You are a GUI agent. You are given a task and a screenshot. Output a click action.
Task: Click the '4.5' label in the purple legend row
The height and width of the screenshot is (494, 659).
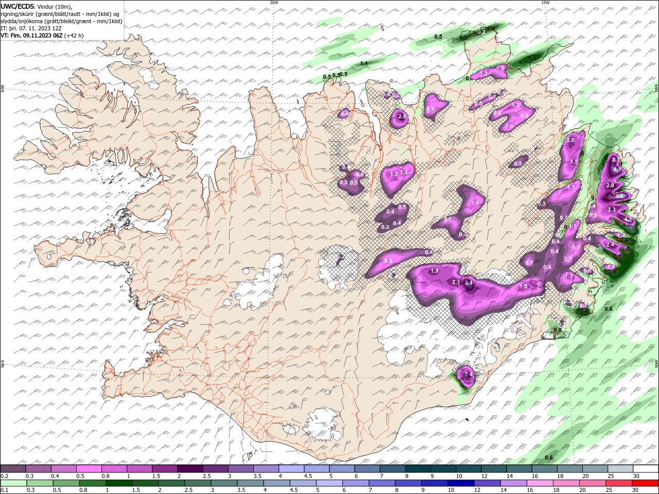tap(308, 476)
